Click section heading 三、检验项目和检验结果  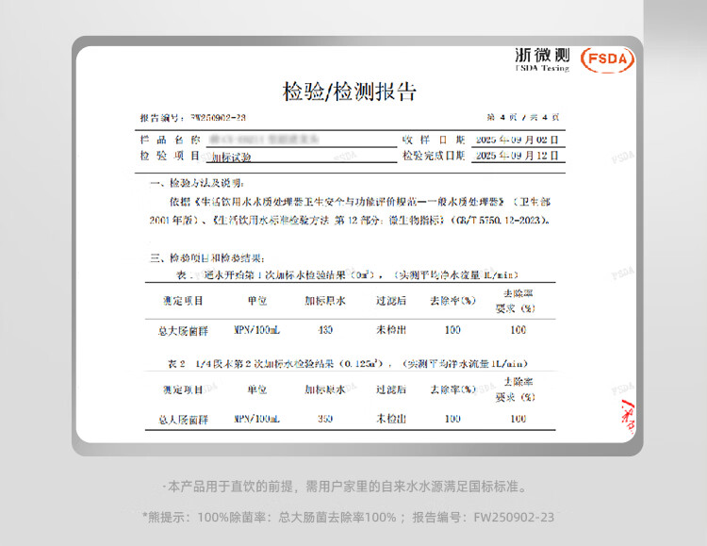tap(206, 257)
